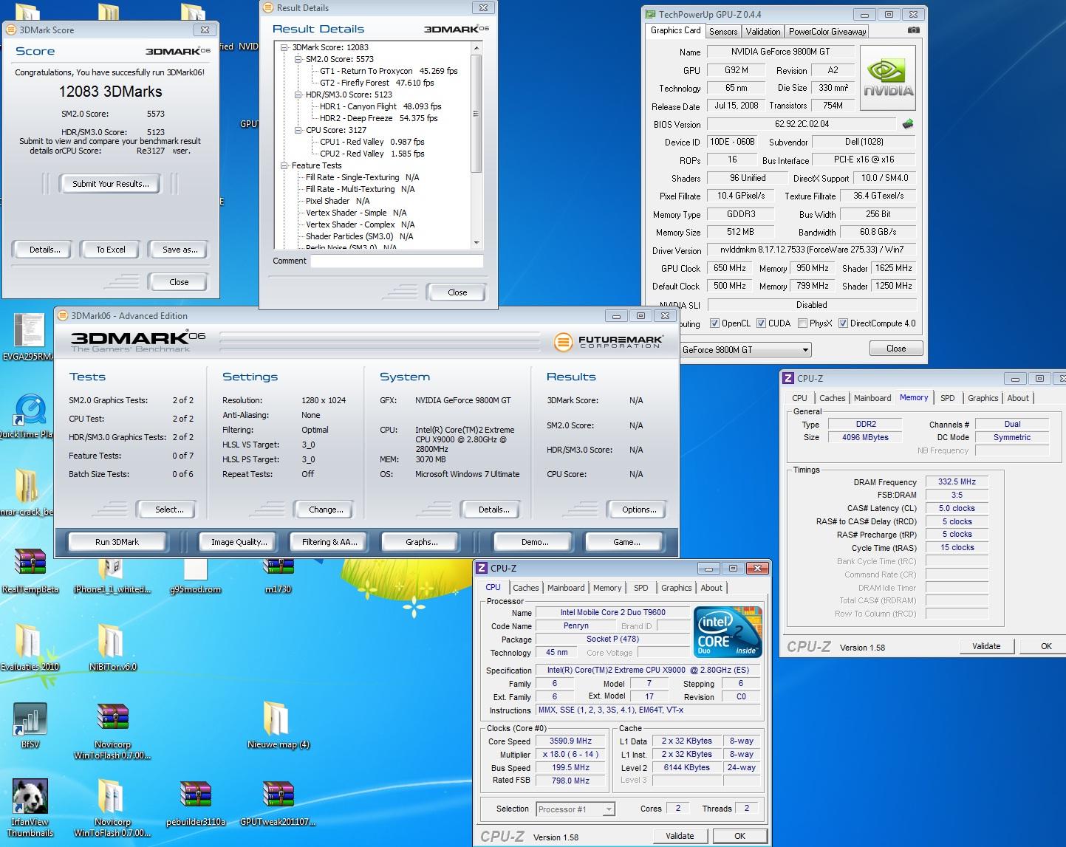Image resolution: width=1066 pixels, height=847 pixels.
Task: Click the Comment input field
Action: click(x=397, y=261)
